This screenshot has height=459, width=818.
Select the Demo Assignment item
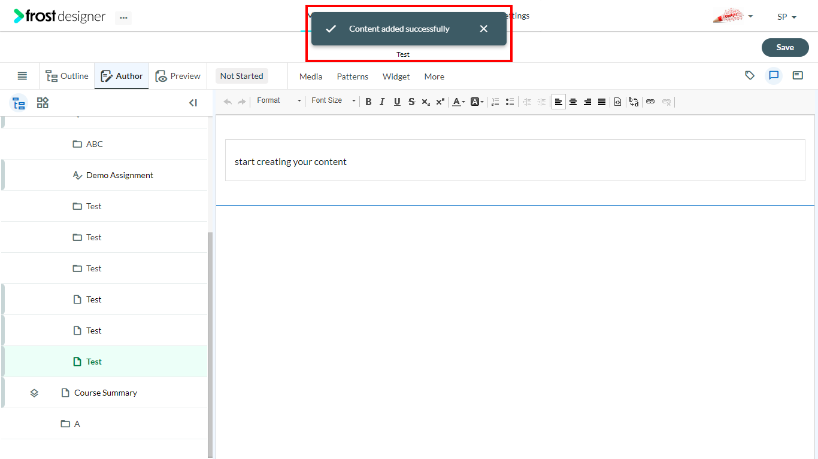(x=104, y=175)
